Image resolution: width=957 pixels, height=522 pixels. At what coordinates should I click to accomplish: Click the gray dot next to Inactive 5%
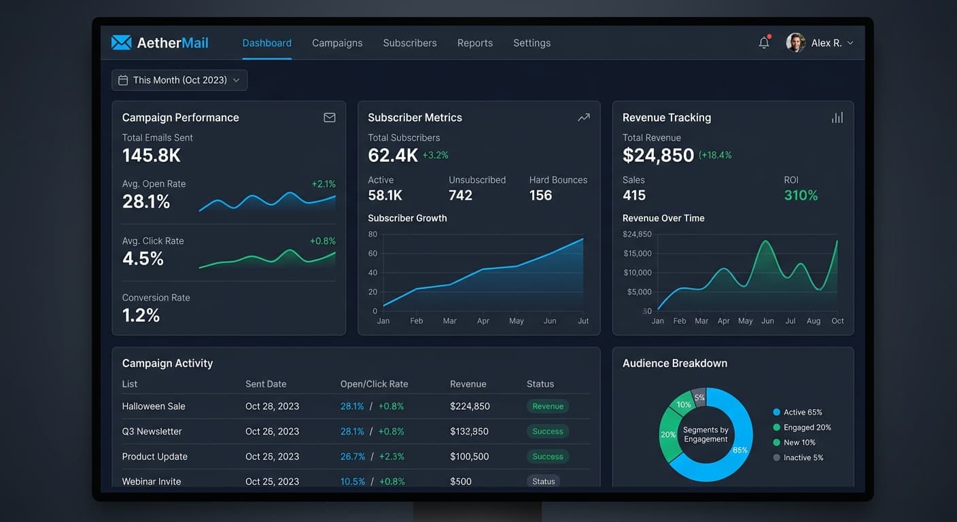(778, 457)
